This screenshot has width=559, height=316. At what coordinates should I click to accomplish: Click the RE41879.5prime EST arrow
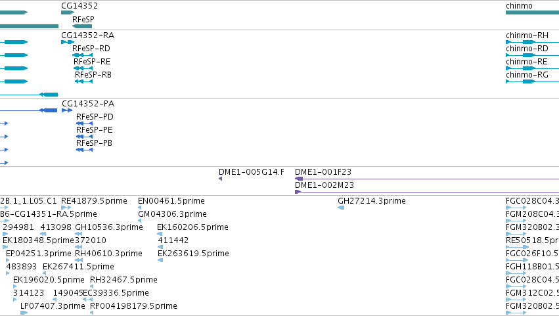pos(66,208)
